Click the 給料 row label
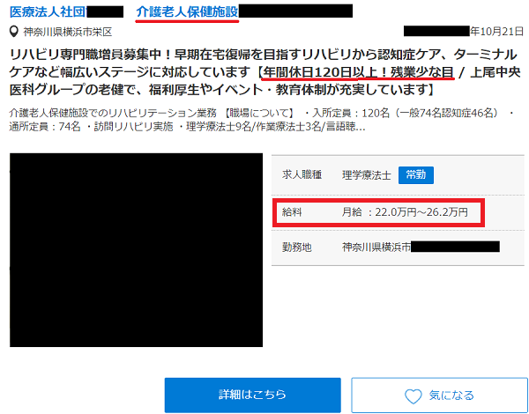The width and height of the screenshot is (529, 414). tap(293, 212)
